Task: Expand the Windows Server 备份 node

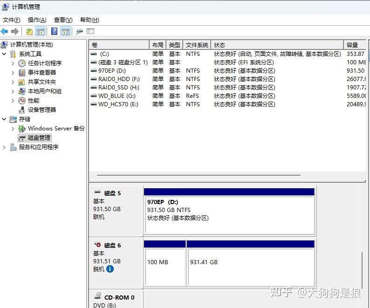Action: (x=13, y=129)
